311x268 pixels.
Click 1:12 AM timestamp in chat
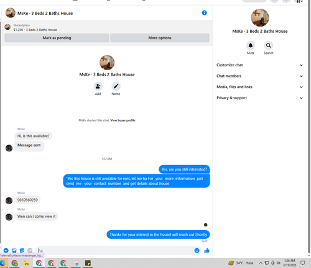(107, 159)
